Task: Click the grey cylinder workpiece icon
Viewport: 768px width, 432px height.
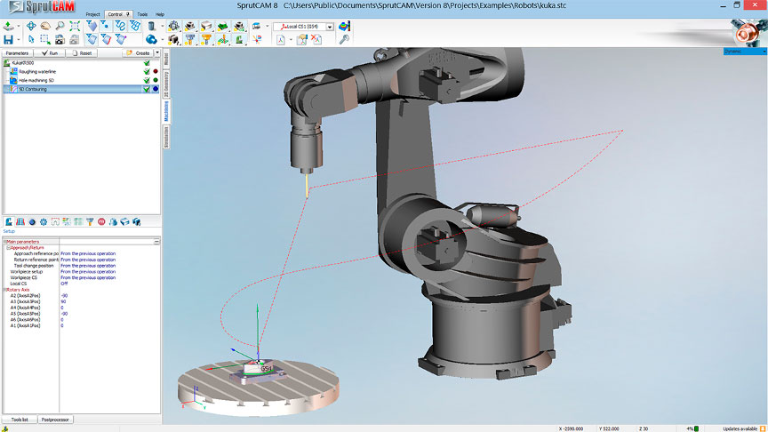Action: click(151, 26)
